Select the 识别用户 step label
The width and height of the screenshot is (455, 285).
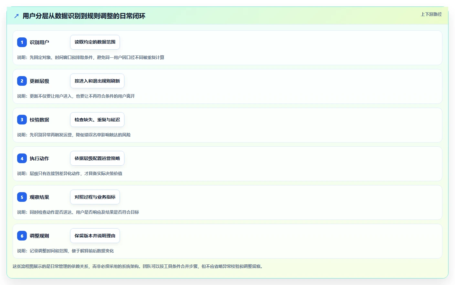[x=39, y=42]
